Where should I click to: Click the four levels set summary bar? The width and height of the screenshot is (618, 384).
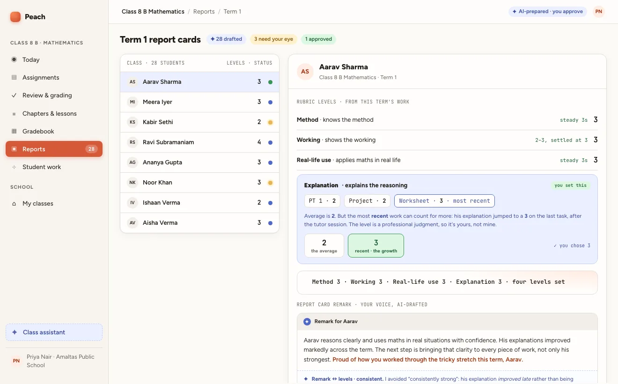point(447,282)
